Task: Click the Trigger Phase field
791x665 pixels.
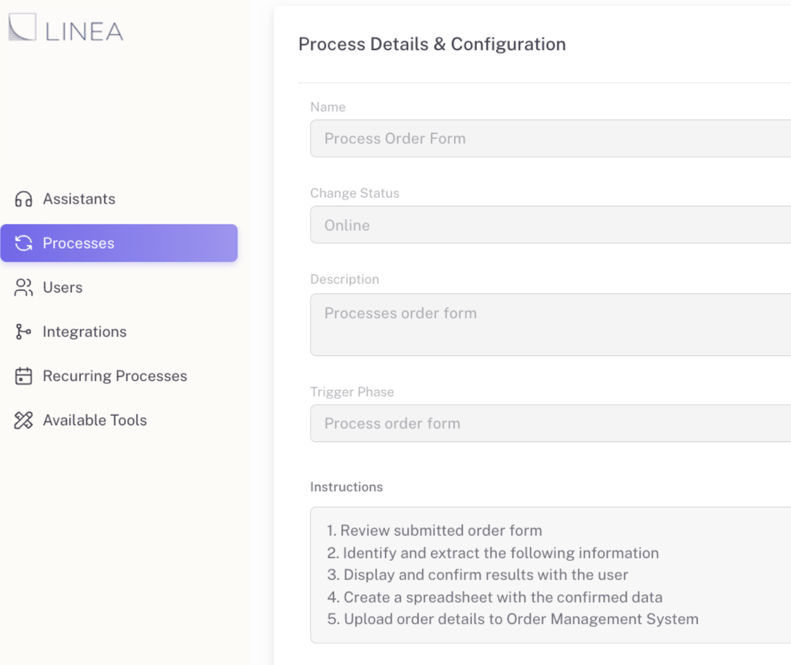Action: [551, 424]
